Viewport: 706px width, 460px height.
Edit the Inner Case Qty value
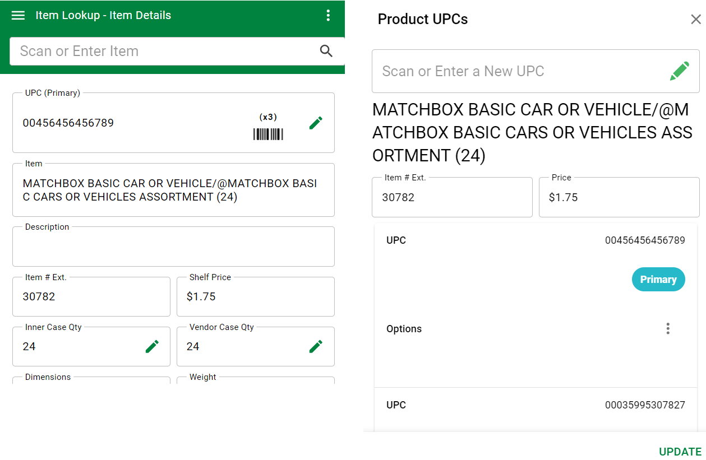click(x=152, y=346)
